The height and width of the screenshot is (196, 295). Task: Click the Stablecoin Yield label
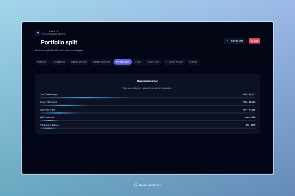47,110
